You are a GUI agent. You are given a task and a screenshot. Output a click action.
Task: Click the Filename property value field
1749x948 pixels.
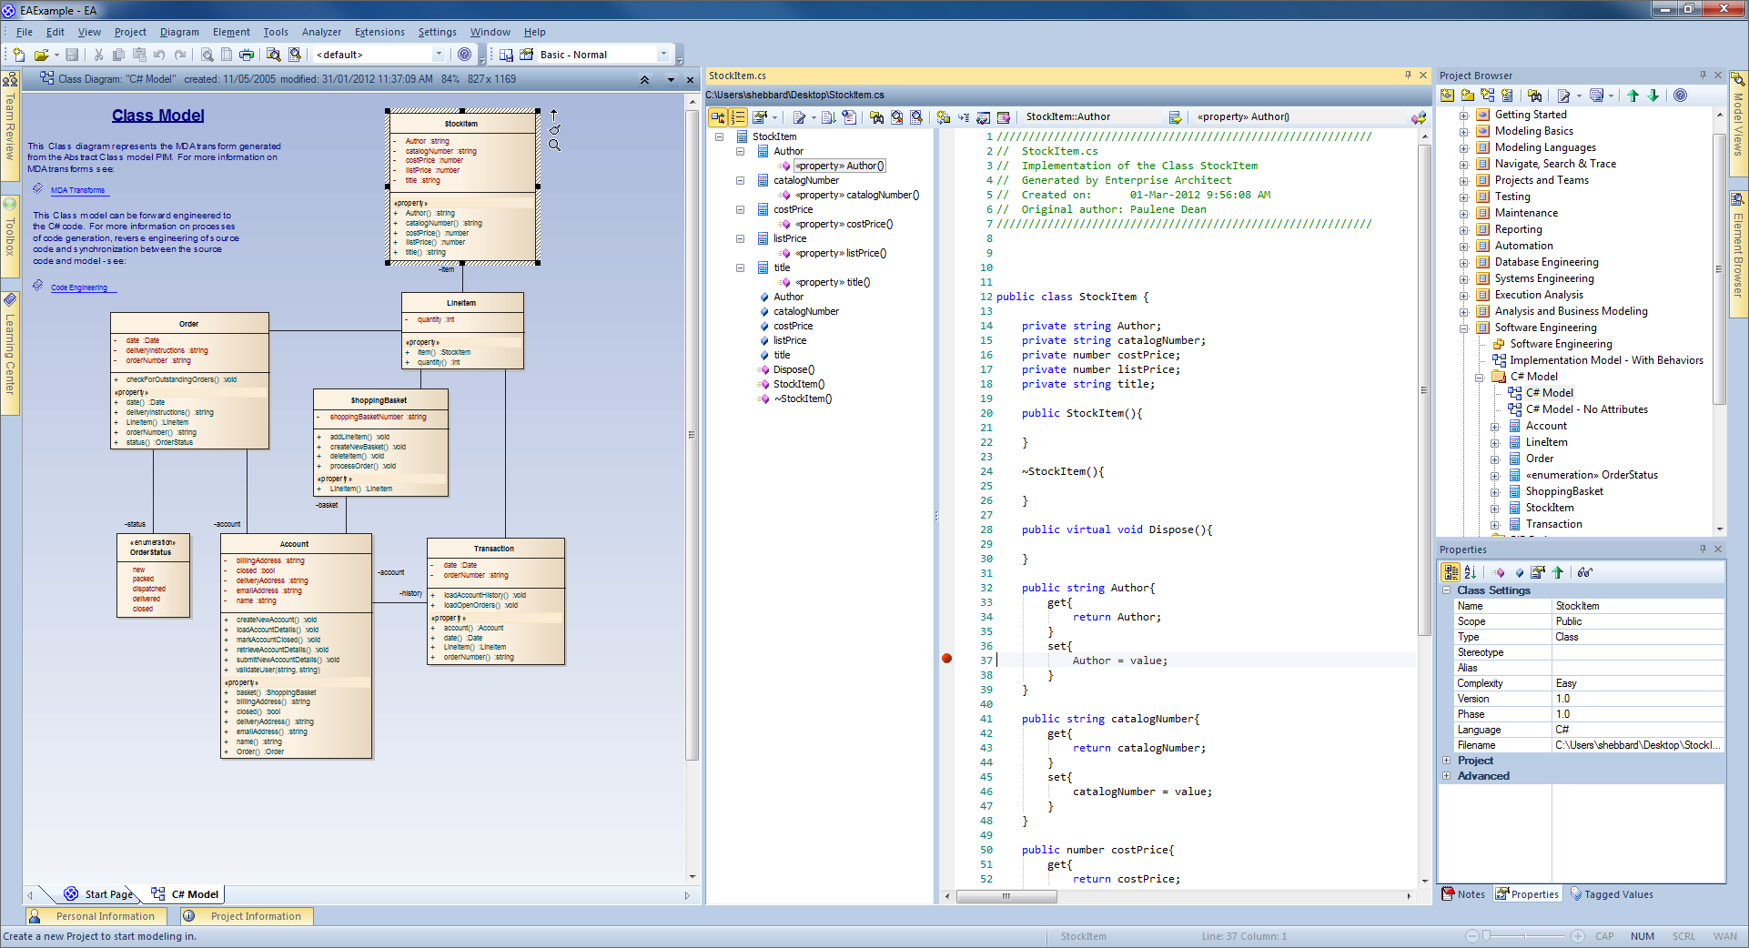(1638, 745)
